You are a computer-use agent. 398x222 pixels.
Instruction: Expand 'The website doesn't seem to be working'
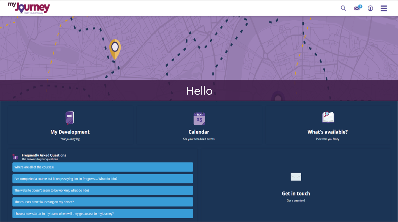pyautogui.click(x=103, y=190)
